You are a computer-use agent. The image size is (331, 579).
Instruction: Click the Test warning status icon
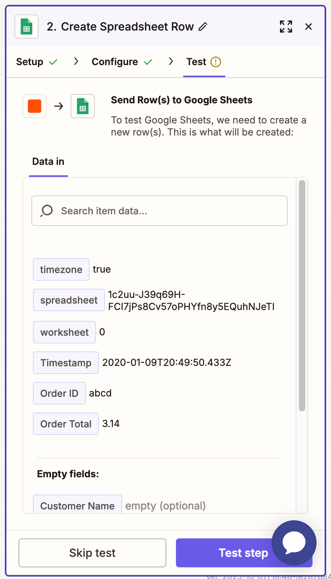(216, 62)
